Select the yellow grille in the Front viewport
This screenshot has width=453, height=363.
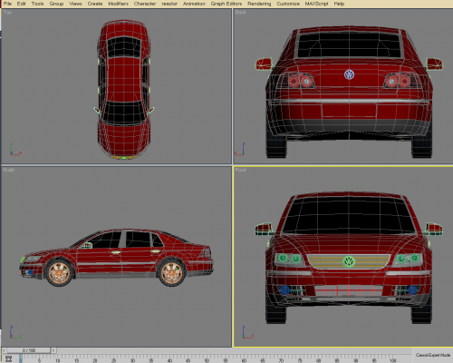click(x=348, y=262)
